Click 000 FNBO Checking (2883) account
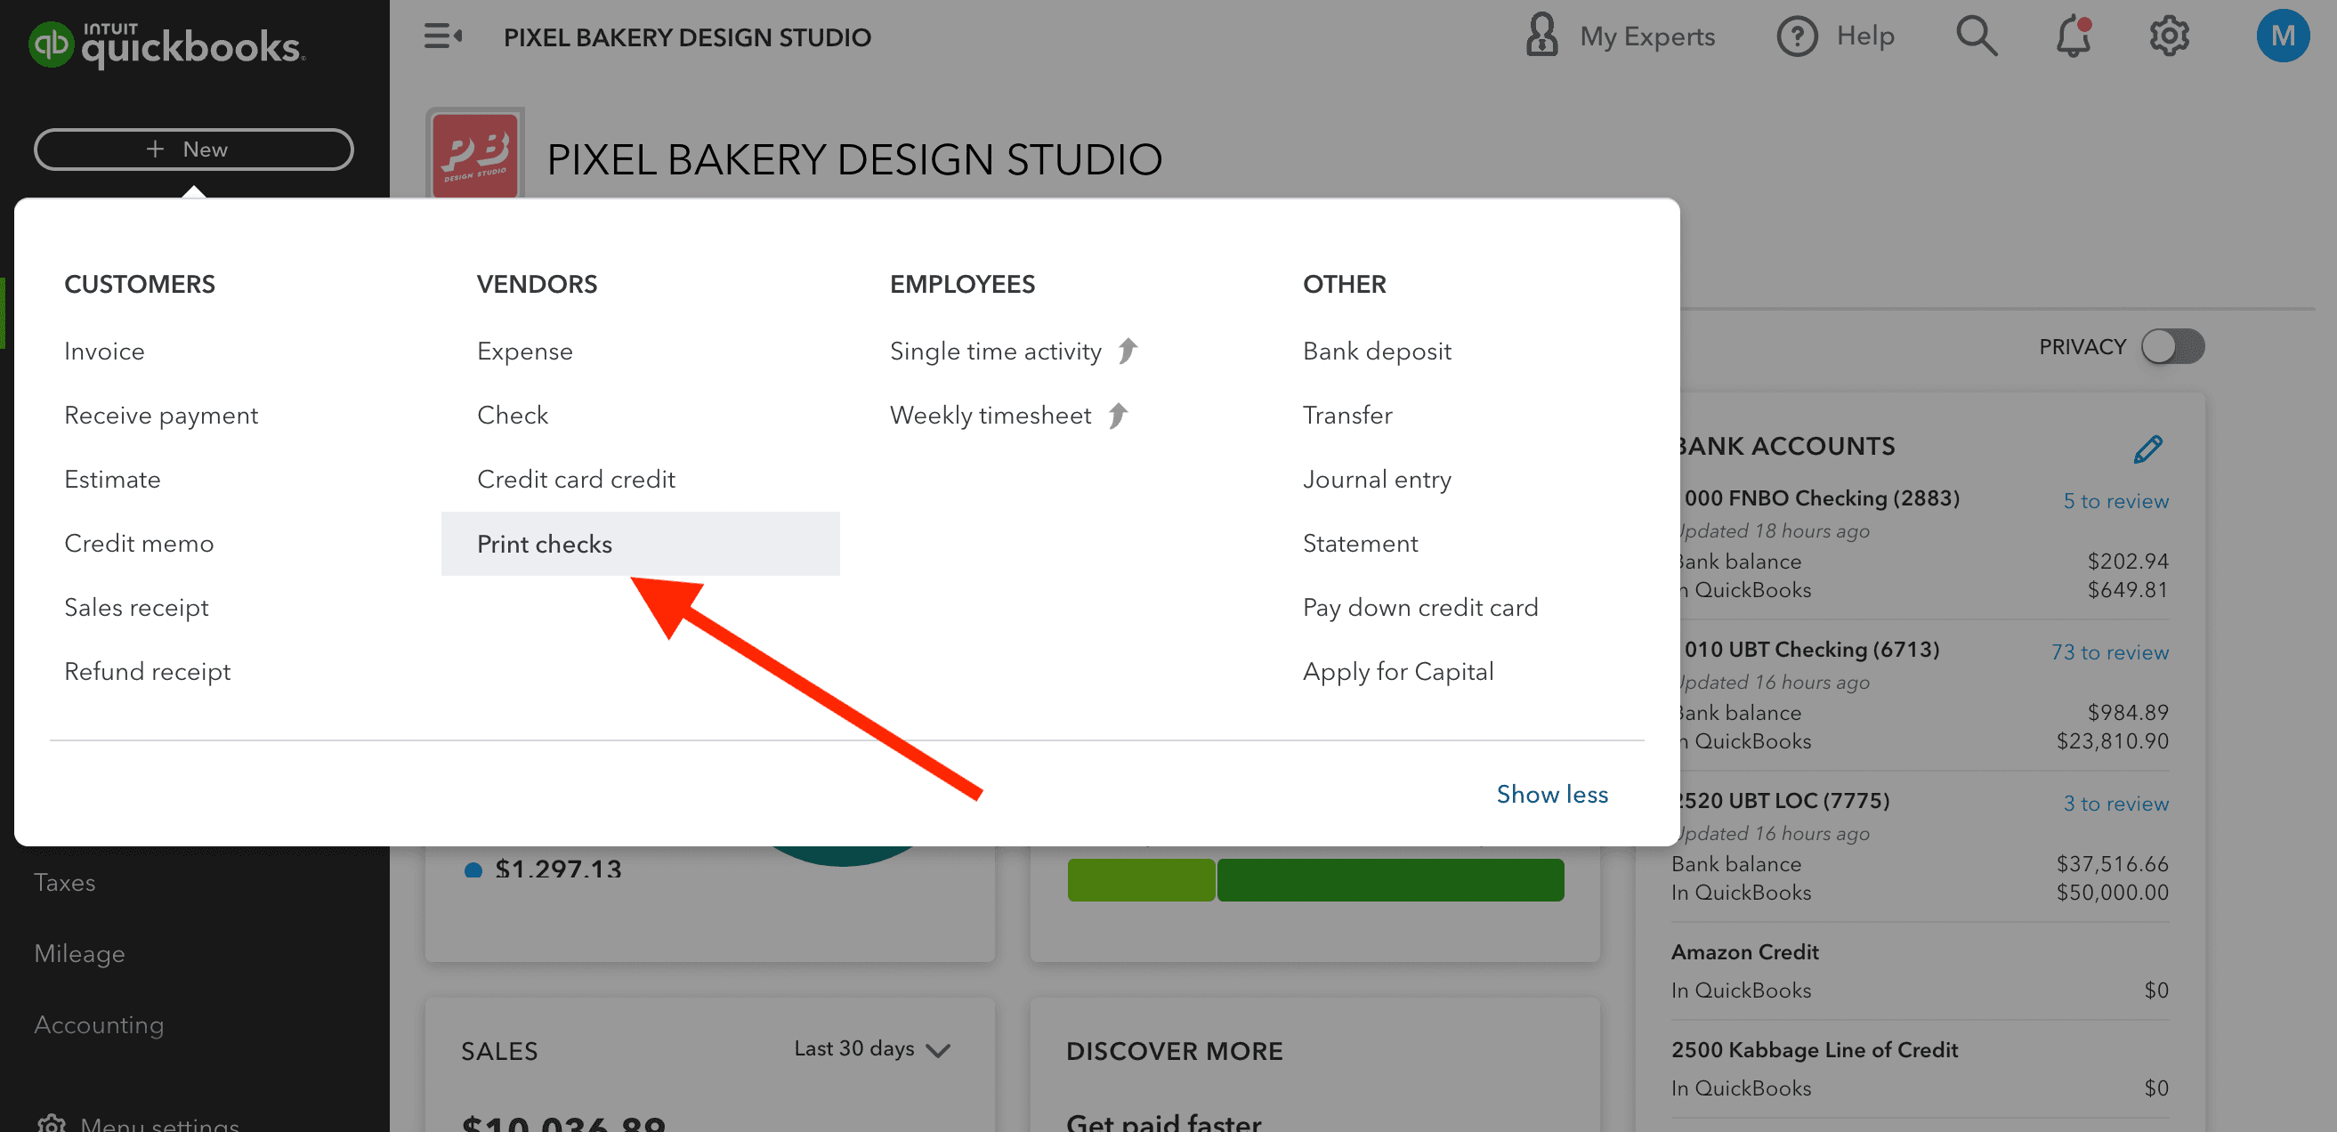Image resolution: width=2337 pixels, height=1132 pixels. [x=1821, y=498]
